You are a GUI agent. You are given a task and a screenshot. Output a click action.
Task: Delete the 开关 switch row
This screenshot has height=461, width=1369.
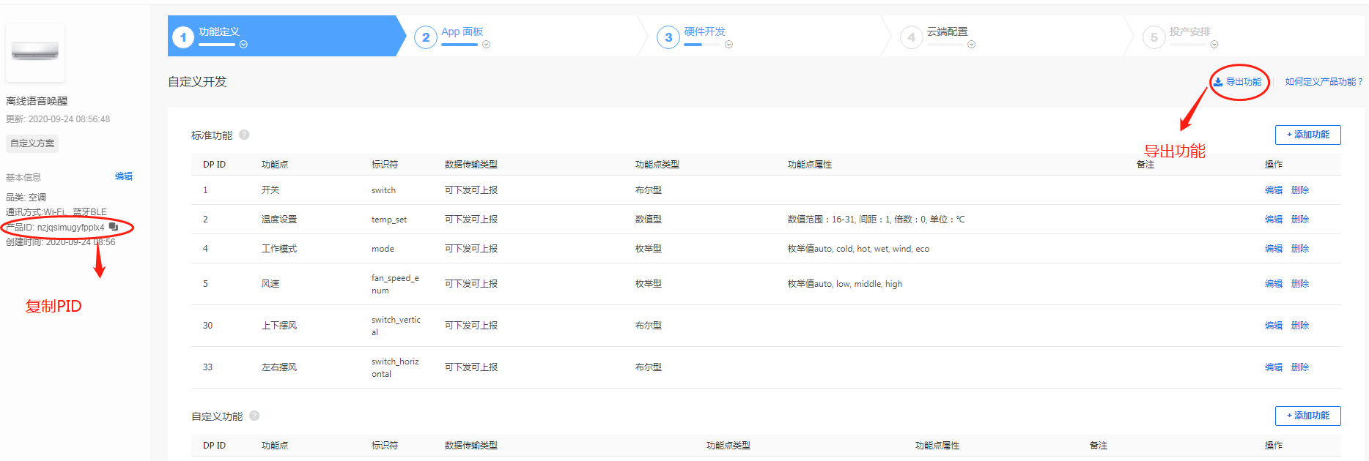[1300, 190]
